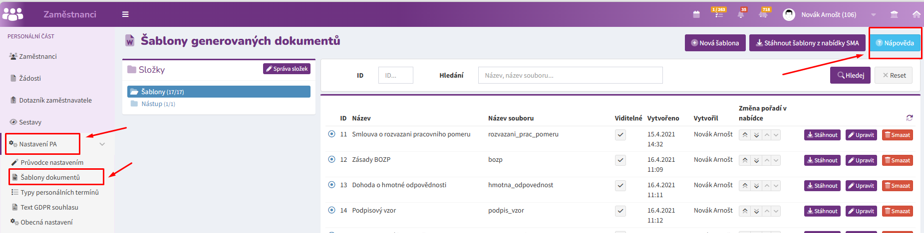
Task: Expand the Novák Arnošt user dropdown
Action: point(873,14)
